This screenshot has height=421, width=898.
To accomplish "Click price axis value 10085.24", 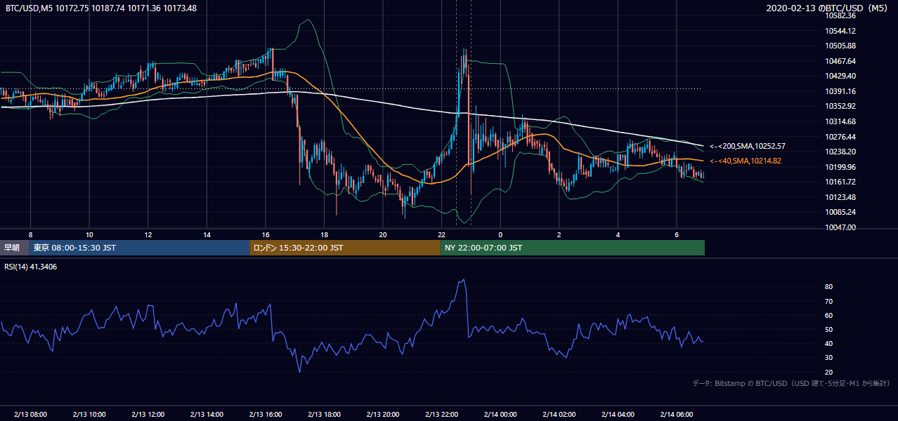I will 841,212.
